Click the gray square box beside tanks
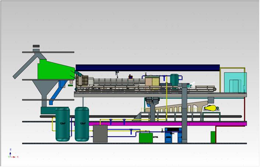 100,133
